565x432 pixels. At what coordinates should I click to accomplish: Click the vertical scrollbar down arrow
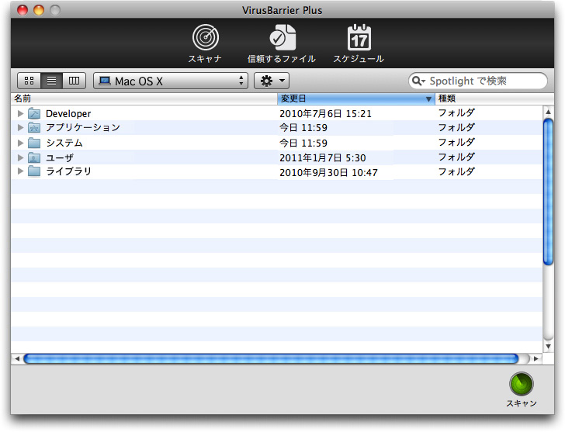[x=548, y=347]
